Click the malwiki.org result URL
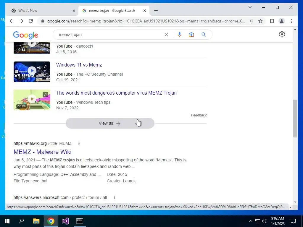The height and width of the screenshot is (227, 303). (x=43, y=143)
